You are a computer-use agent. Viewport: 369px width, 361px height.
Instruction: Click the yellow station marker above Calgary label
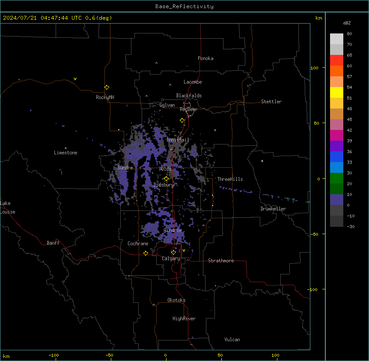[173, 253]
